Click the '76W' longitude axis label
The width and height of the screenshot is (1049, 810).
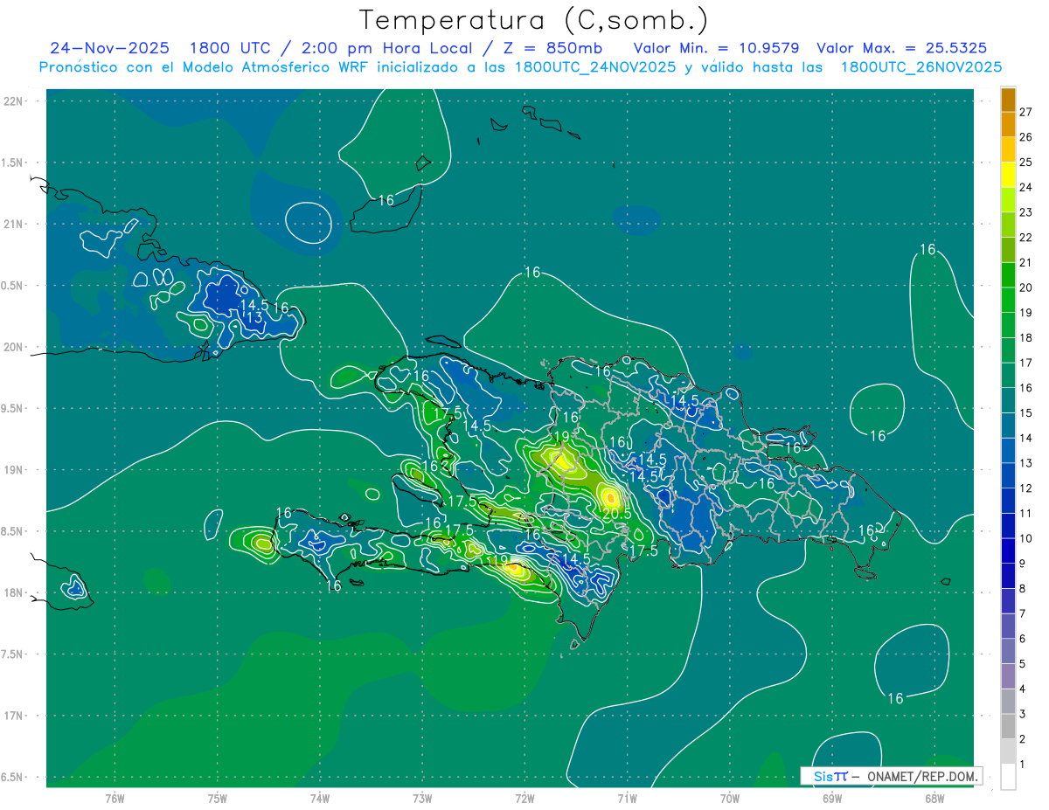pos(115,798)
